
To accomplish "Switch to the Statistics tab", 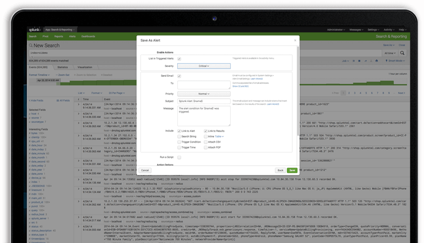I will [62, 67].
